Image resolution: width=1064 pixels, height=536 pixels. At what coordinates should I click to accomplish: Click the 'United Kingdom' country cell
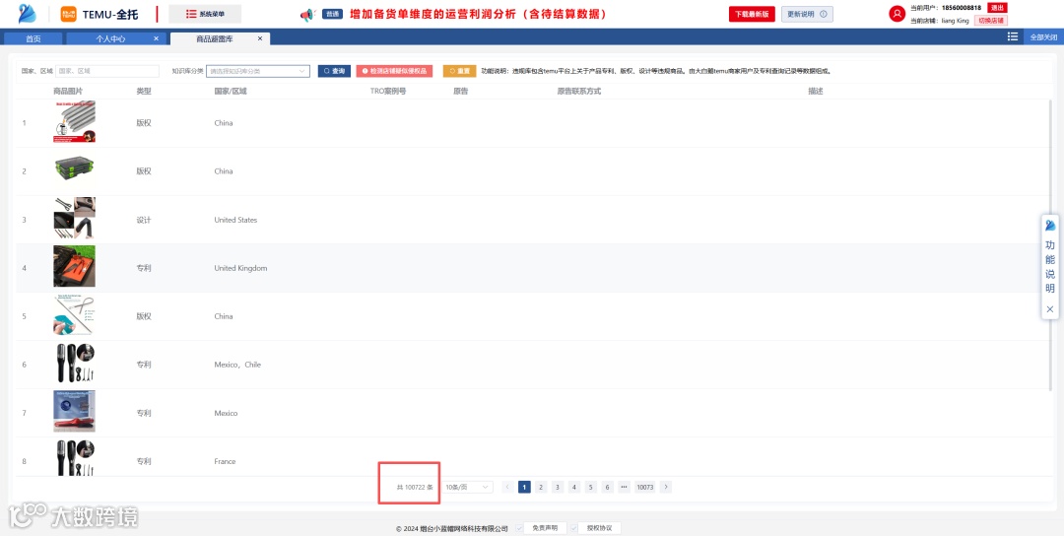[x=240, y=268]
